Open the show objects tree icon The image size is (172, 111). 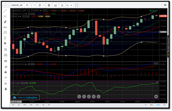click(6, 84)
